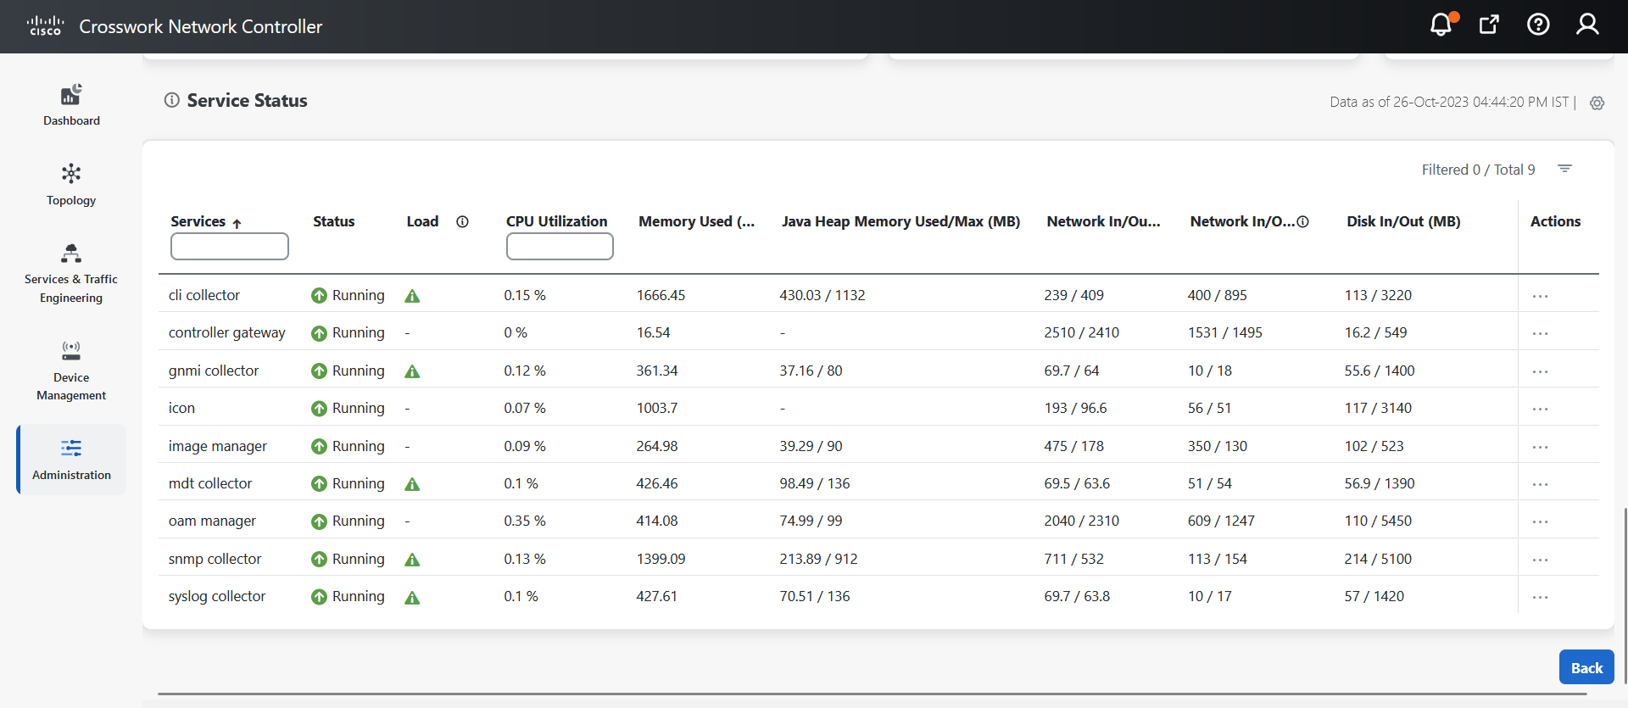The height and width of the screenshot is (708, 1628).
Task: Click the Service Status info icon
Action: [172, 100]
